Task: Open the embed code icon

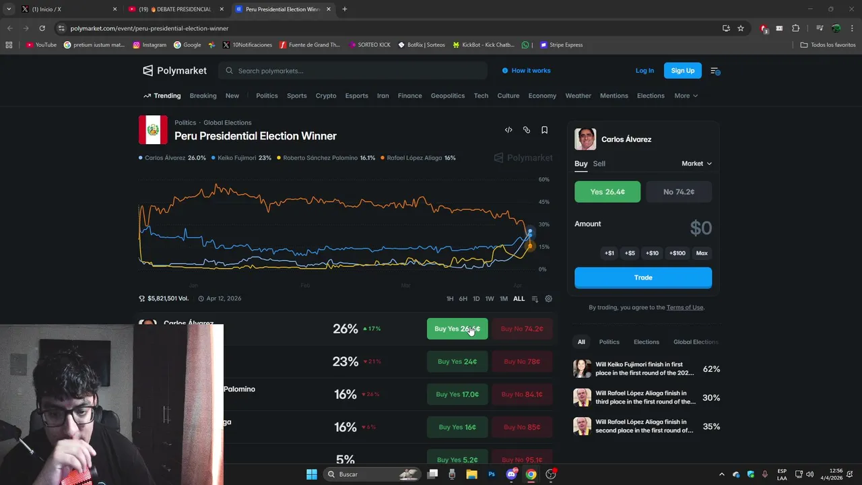Action: [x=508, y=130]
